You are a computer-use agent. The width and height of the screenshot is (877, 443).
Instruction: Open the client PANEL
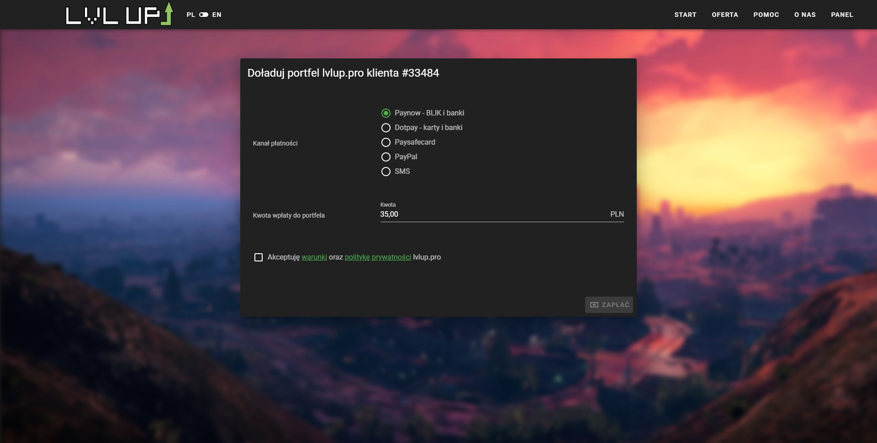(x=842, y=15)
